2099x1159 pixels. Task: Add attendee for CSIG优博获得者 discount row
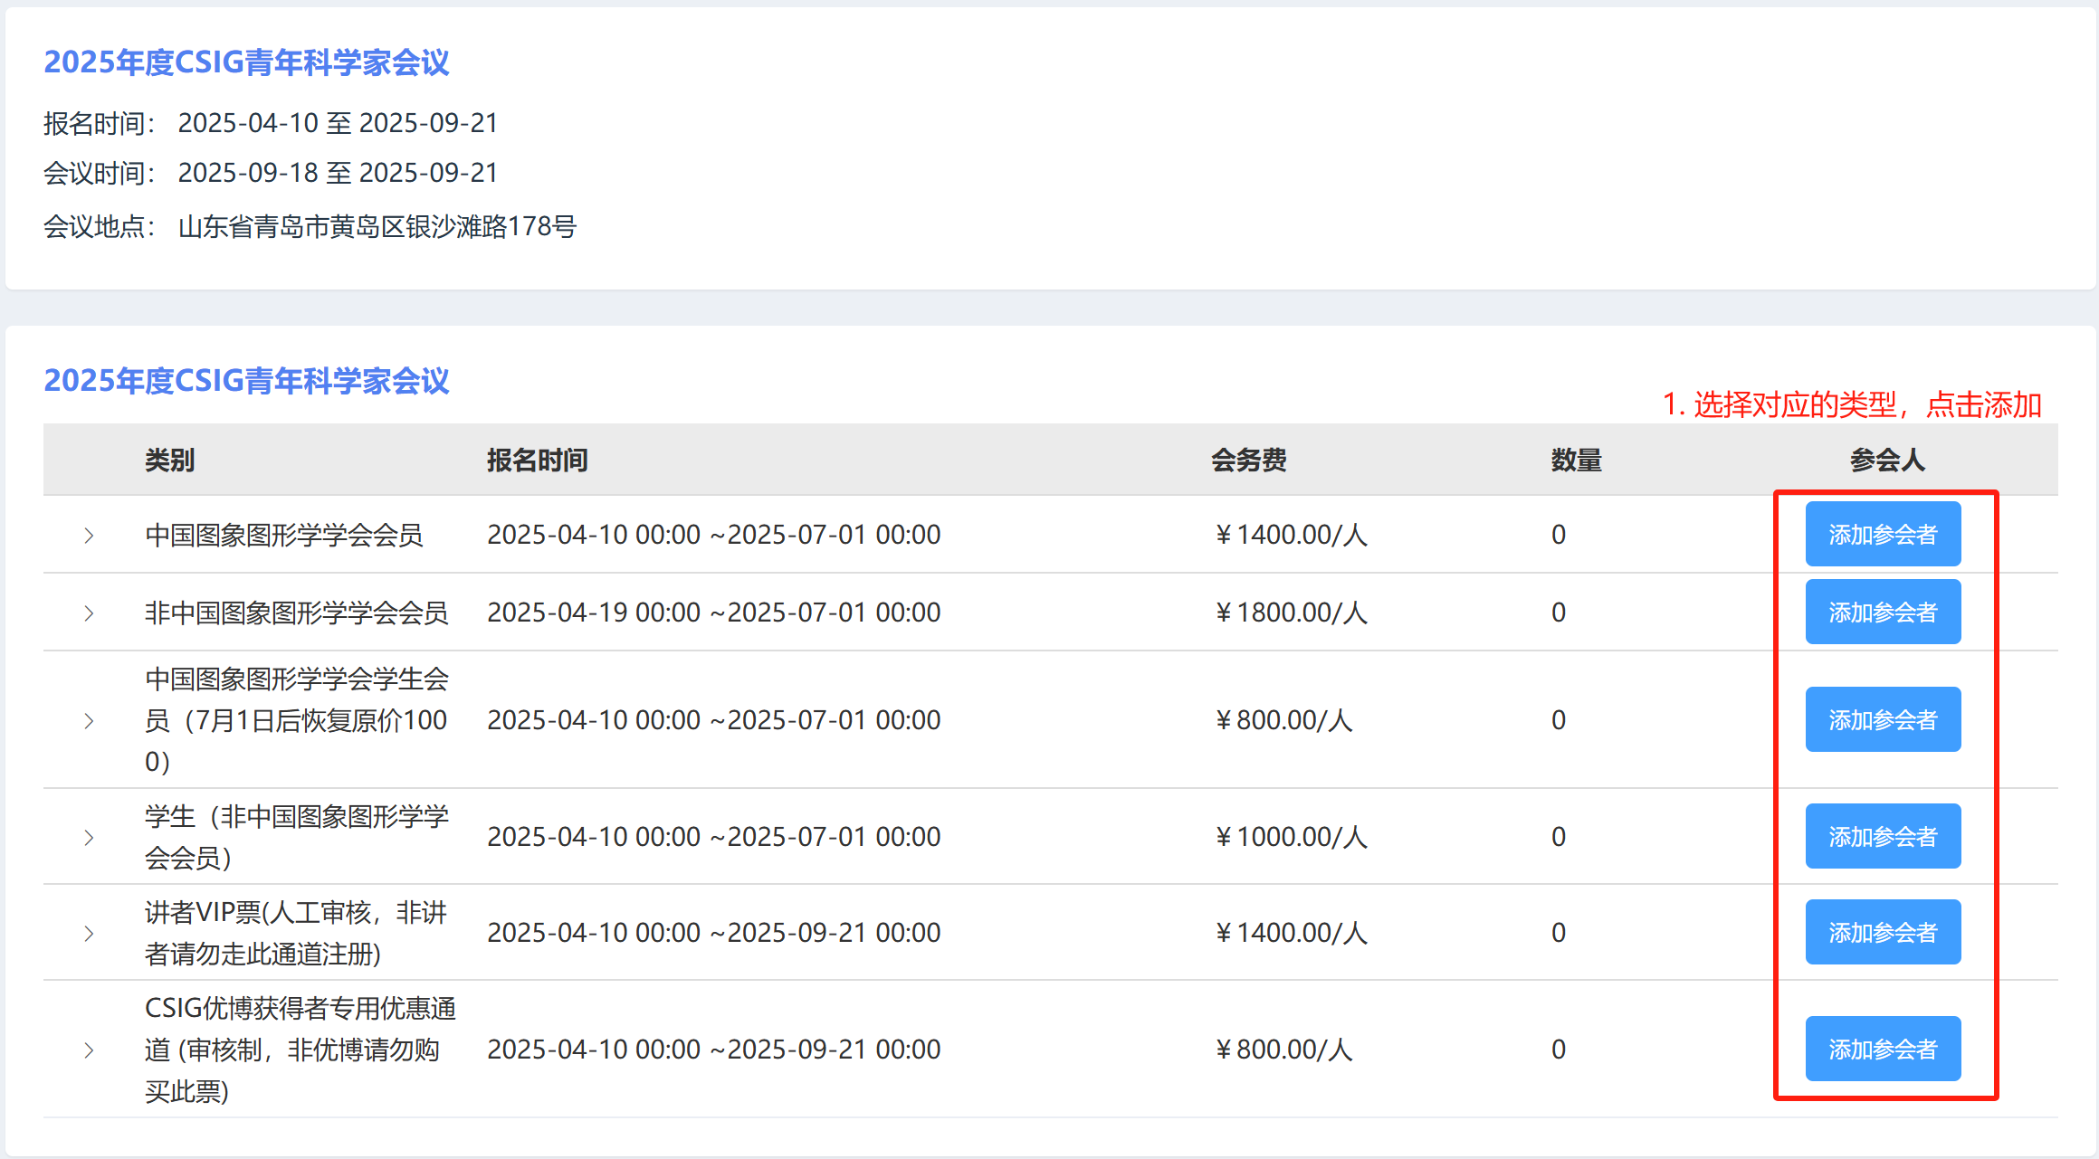tap(1882, 1050)
